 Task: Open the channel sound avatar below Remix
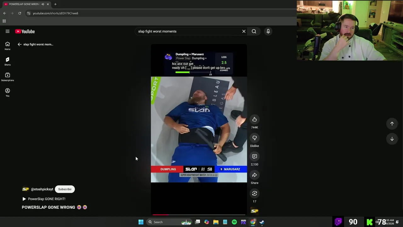point(254,211)
